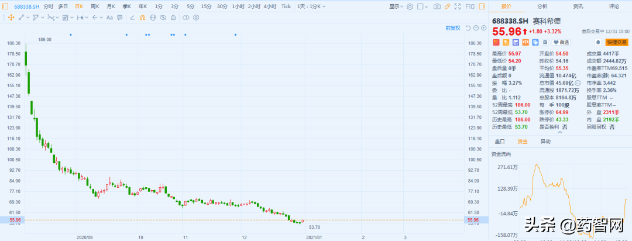632x241 pixels.
Task: Zoom out chart with minus icon
Action: click(476, 28)
